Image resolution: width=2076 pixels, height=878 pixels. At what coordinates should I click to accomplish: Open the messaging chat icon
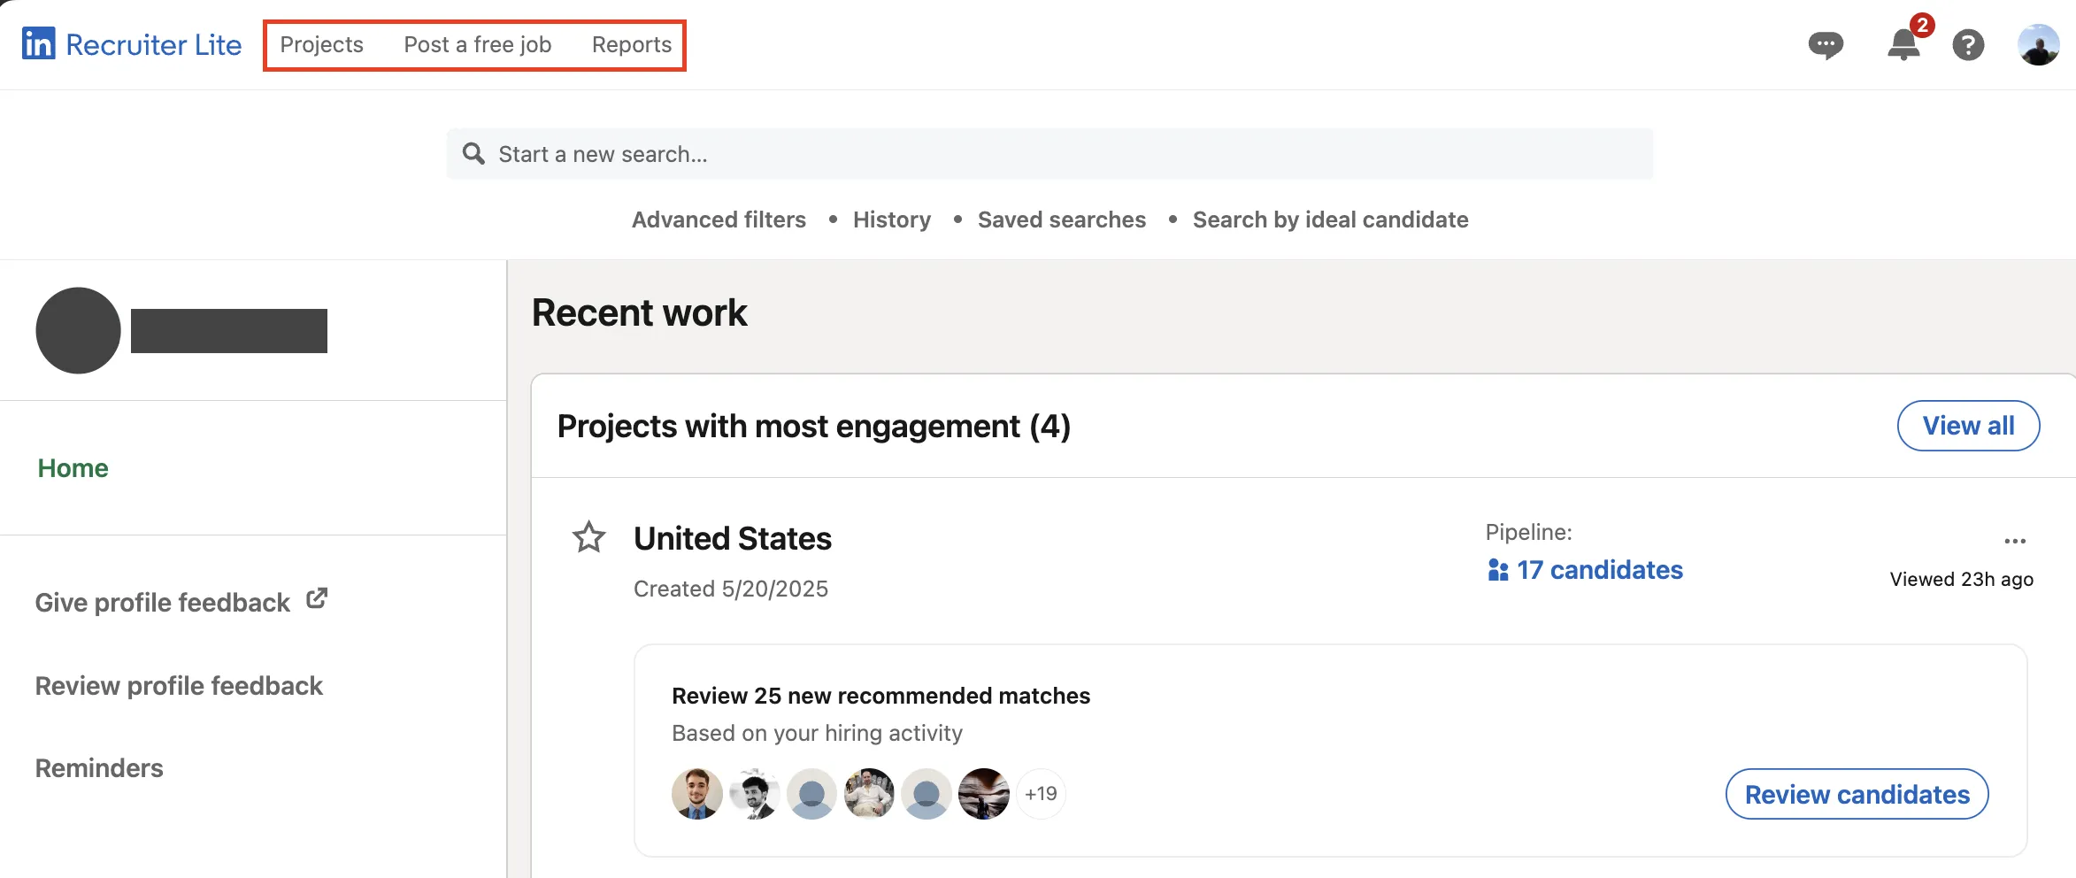(1826, 44)
